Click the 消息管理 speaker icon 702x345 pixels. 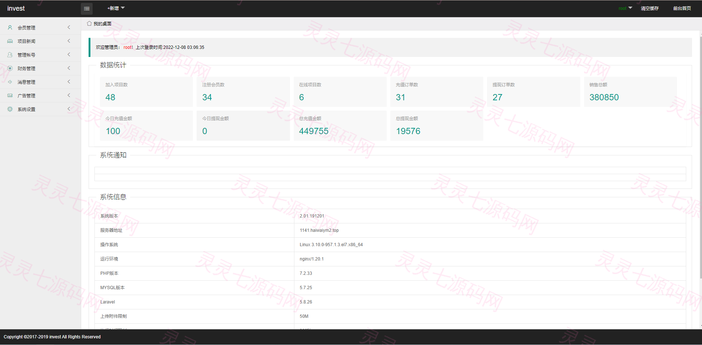coord(10,82)
